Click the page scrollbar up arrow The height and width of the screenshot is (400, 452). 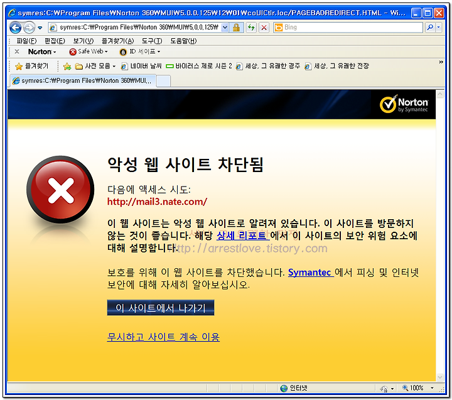[x=440, y=94]
